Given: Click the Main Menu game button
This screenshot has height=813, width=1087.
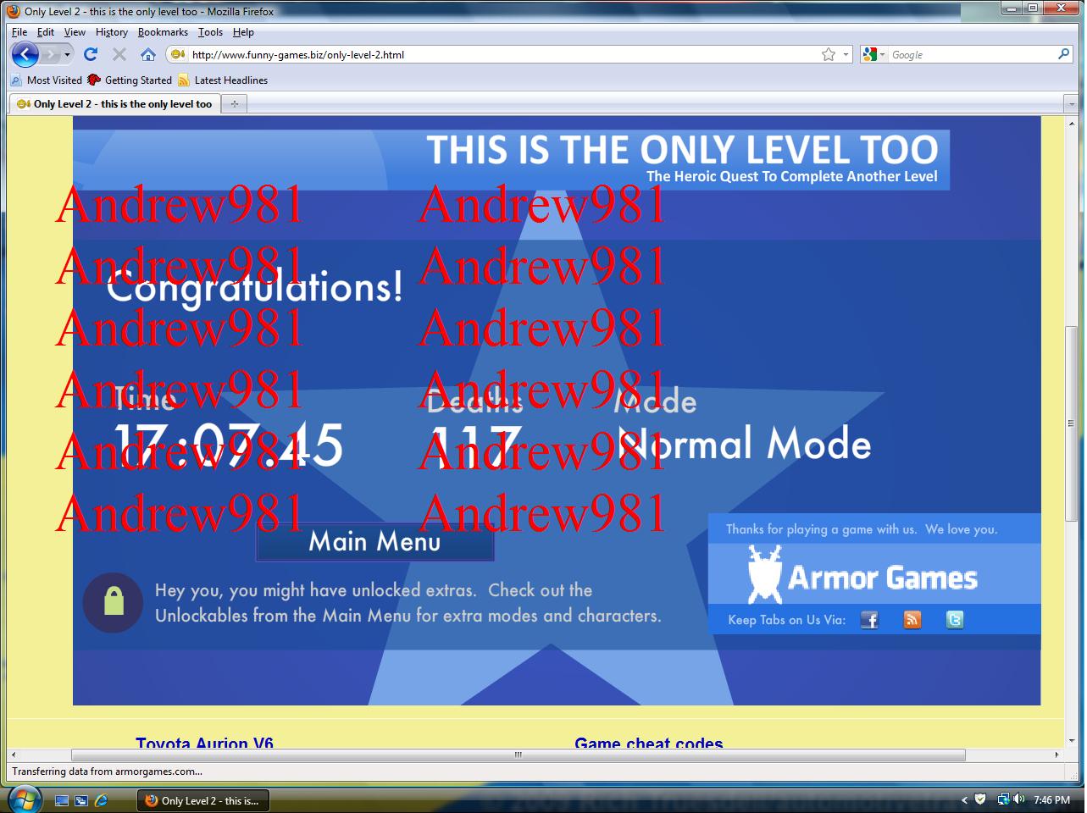Looking at the screenshot, I should [374, 542].
